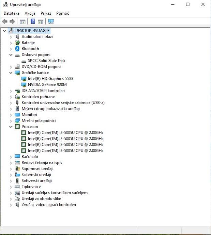Click the Bluetooth icon in the device tree
211x235 pixels.
click(x=17, y=49)
